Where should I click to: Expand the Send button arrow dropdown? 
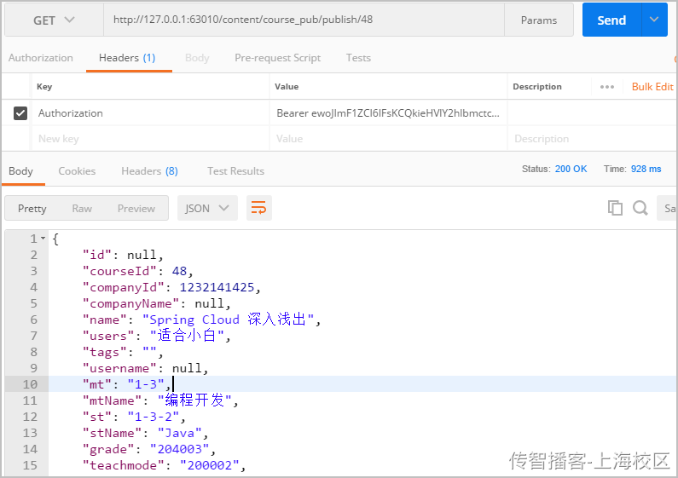point(654,20)
